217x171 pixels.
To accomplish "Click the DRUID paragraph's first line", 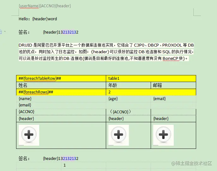I will pyautogui.click(x=106, y=45).
